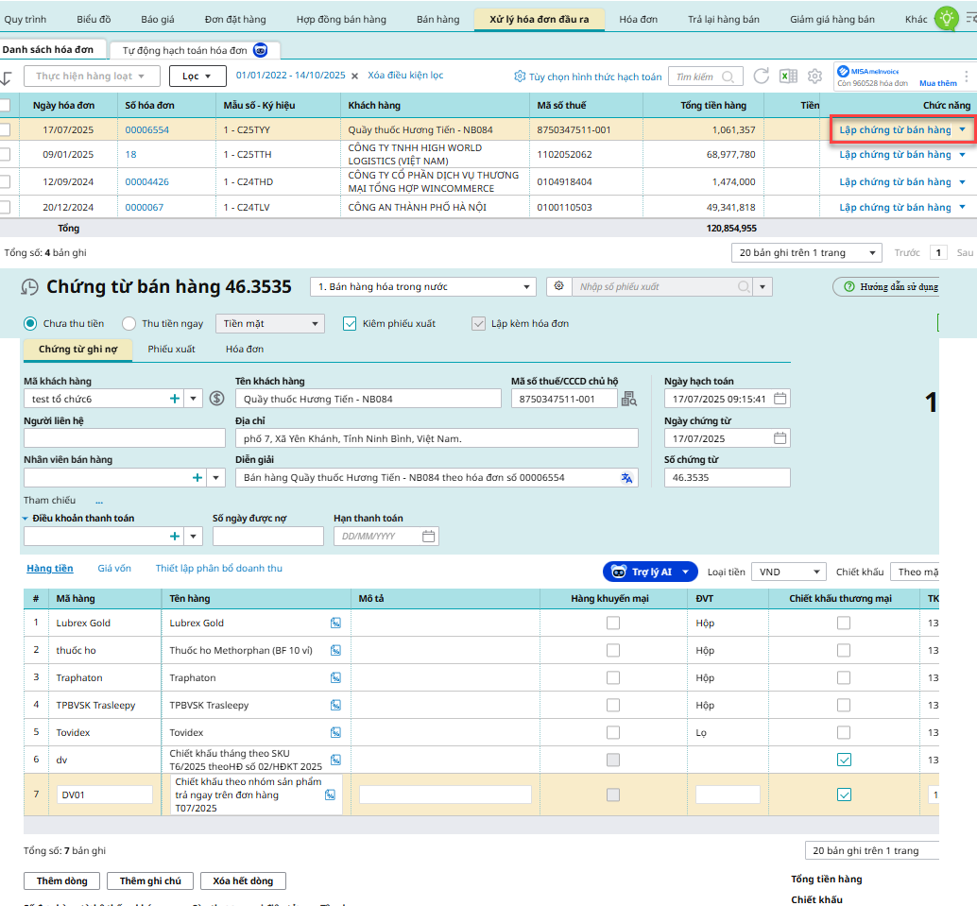Uncheck Kiêm phiếu xuất checkbox
This screenshot has width=977, height=906.
point(349,324)
